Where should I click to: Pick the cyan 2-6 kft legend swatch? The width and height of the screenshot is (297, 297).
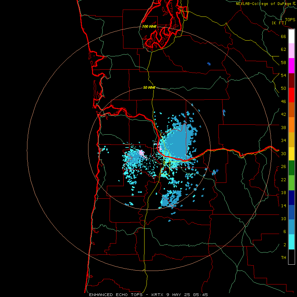[291, 242]
